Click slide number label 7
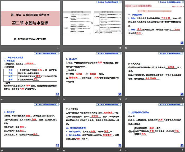 tap(58, 150)
